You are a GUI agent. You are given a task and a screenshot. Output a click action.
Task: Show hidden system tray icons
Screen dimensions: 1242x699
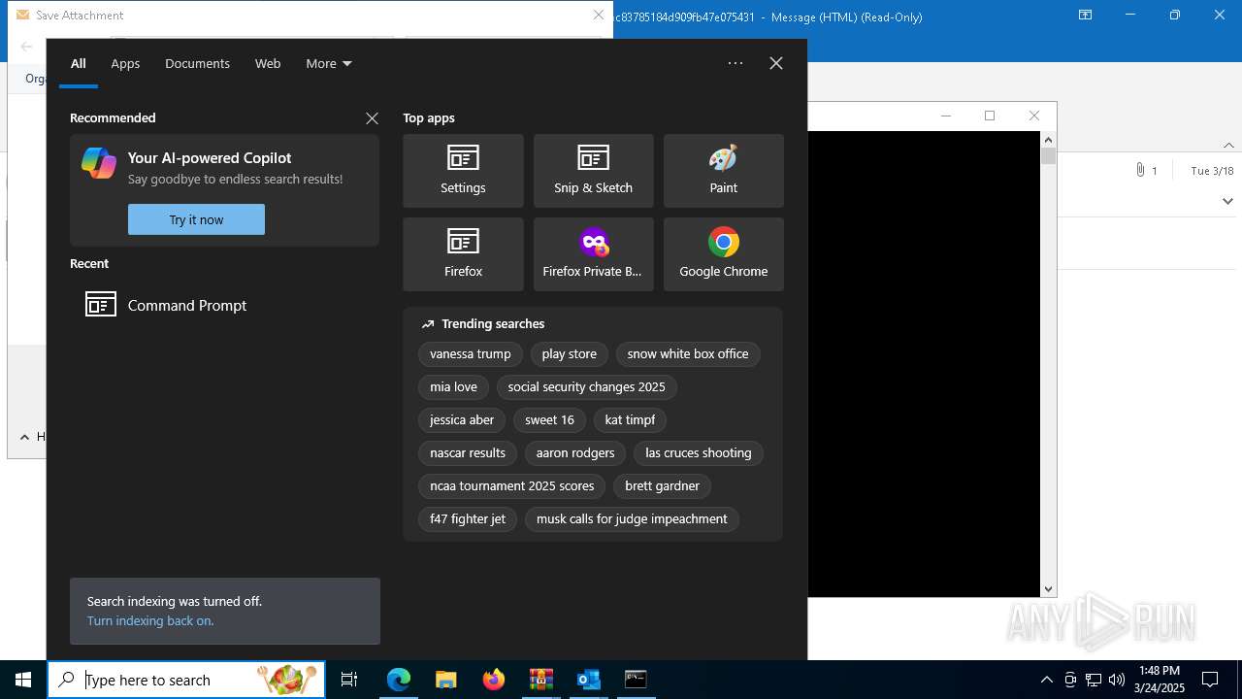(1046, 680)
